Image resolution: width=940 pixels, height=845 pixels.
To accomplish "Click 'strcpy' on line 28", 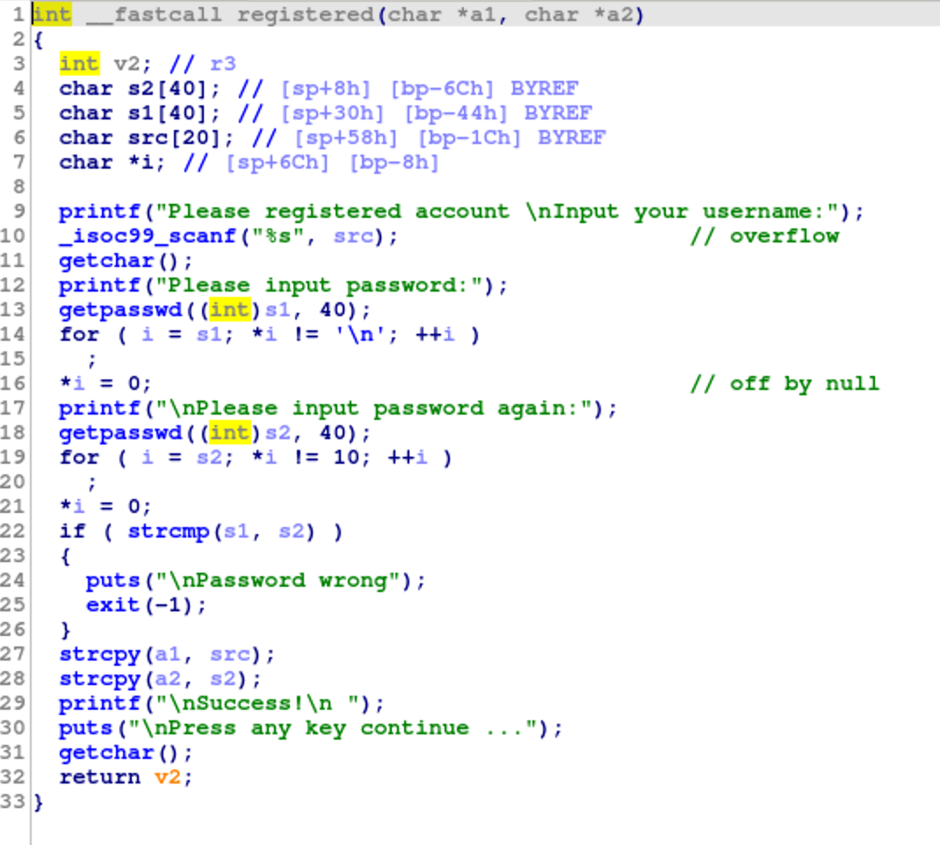I will pyautogui.click(x=99, y=678).
